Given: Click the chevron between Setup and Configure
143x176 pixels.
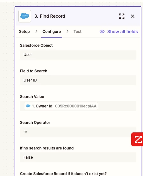Looking at the screenshot, I should [36, 31].
